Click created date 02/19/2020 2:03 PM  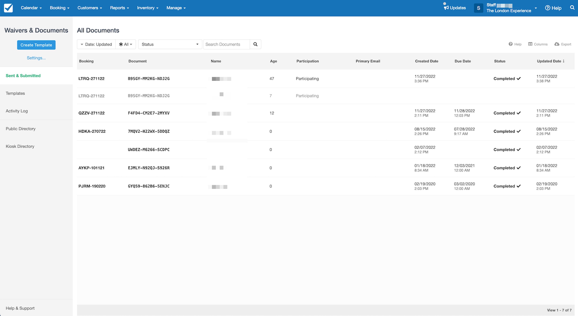pos(425,186)
